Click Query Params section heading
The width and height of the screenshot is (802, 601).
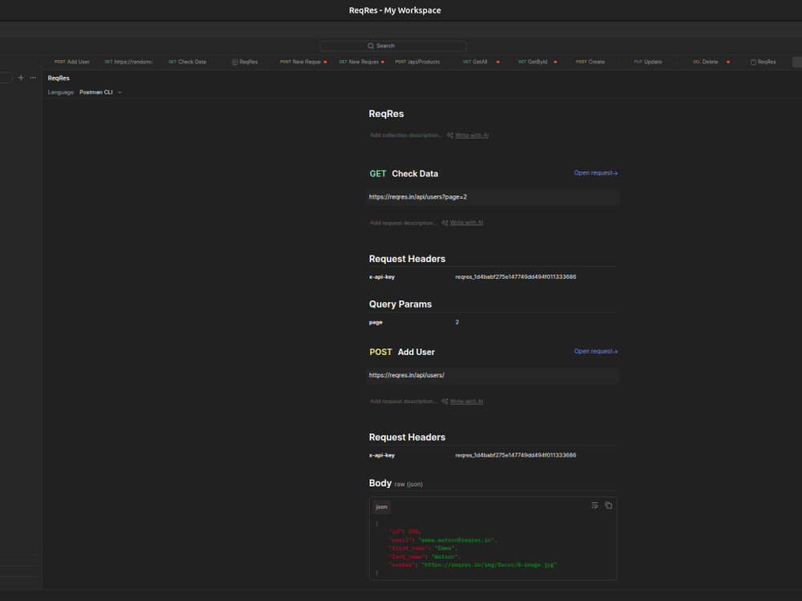(400, 305)
